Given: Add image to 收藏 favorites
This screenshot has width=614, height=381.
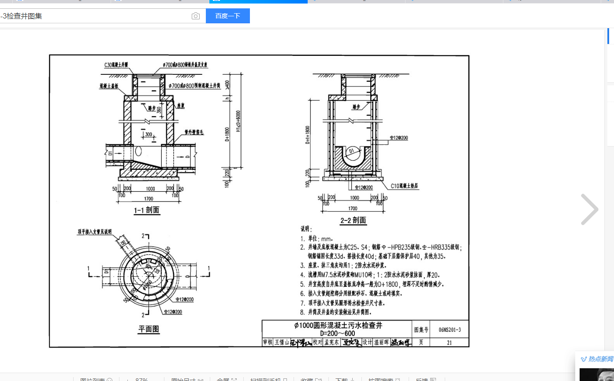Looking at the screenshot, I should click(x=312, y=380).
